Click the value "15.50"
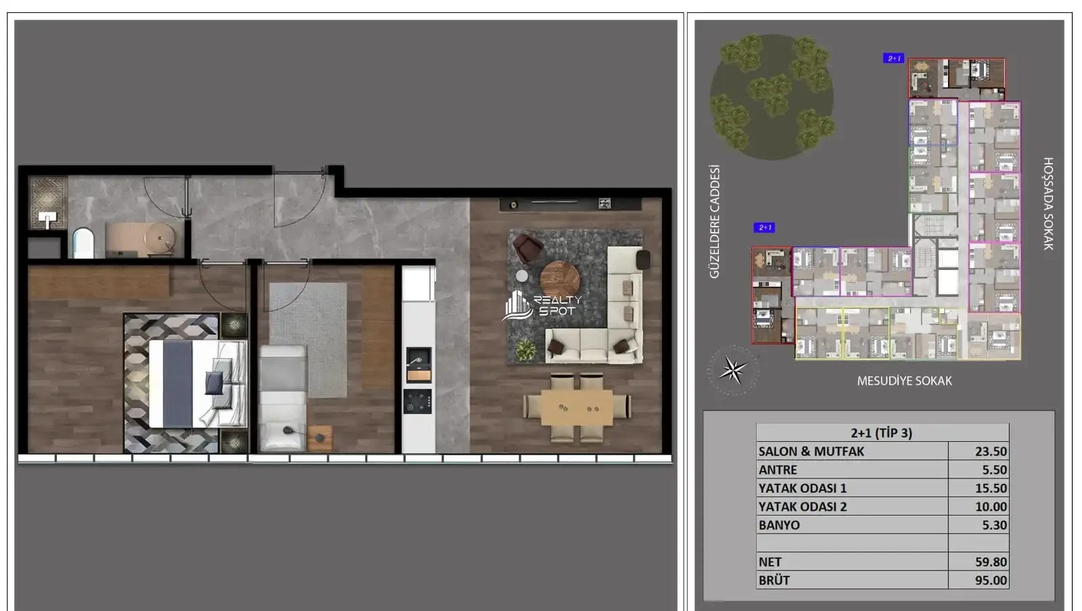This screenshot has height=611, width=1082. 991,488
